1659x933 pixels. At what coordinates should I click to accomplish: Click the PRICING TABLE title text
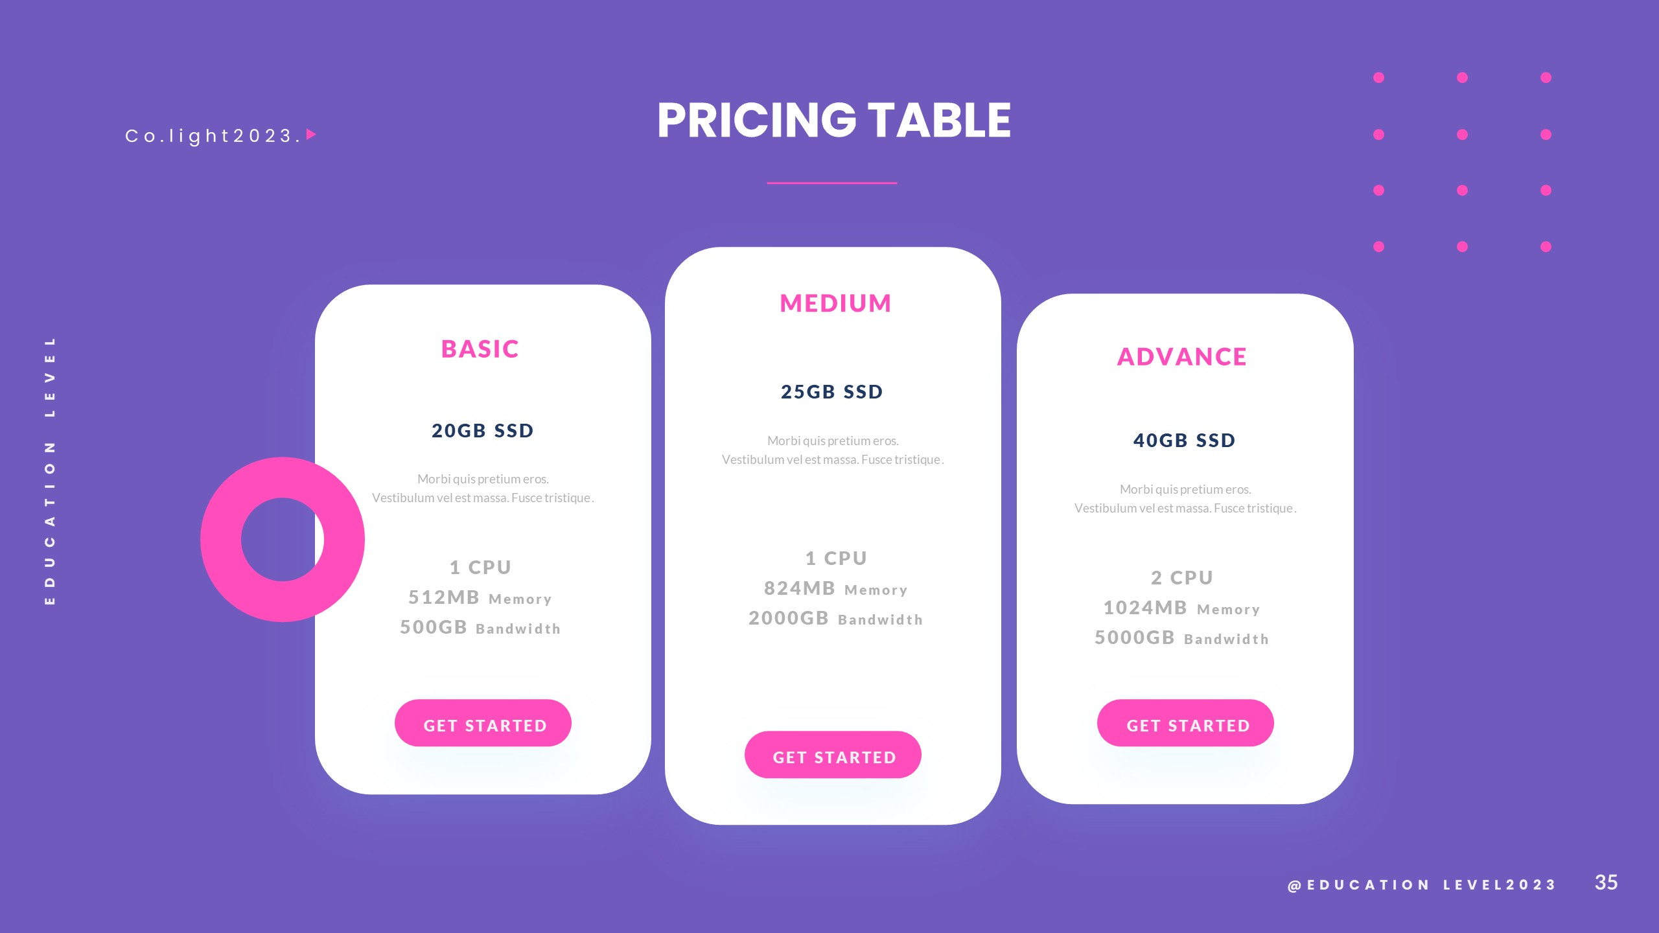834,121
